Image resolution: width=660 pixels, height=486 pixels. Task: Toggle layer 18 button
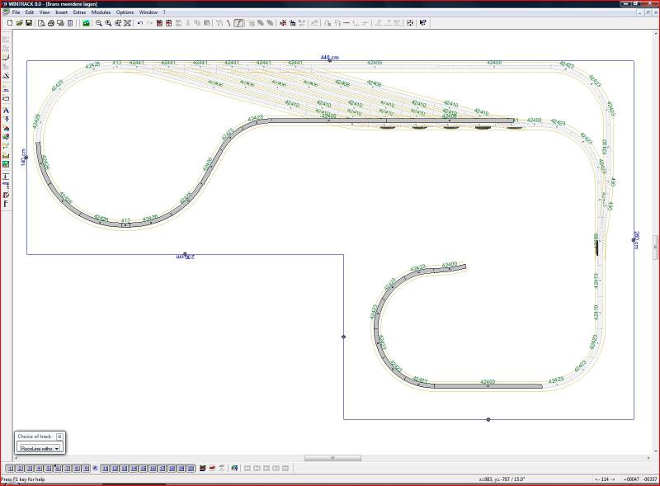[172, 469]
